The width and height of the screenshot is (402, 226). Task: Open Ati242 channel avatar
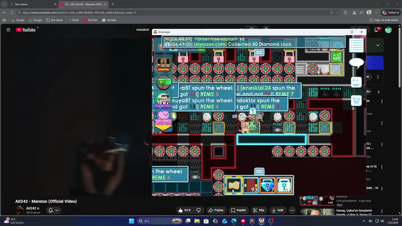[x=20, y=210]
